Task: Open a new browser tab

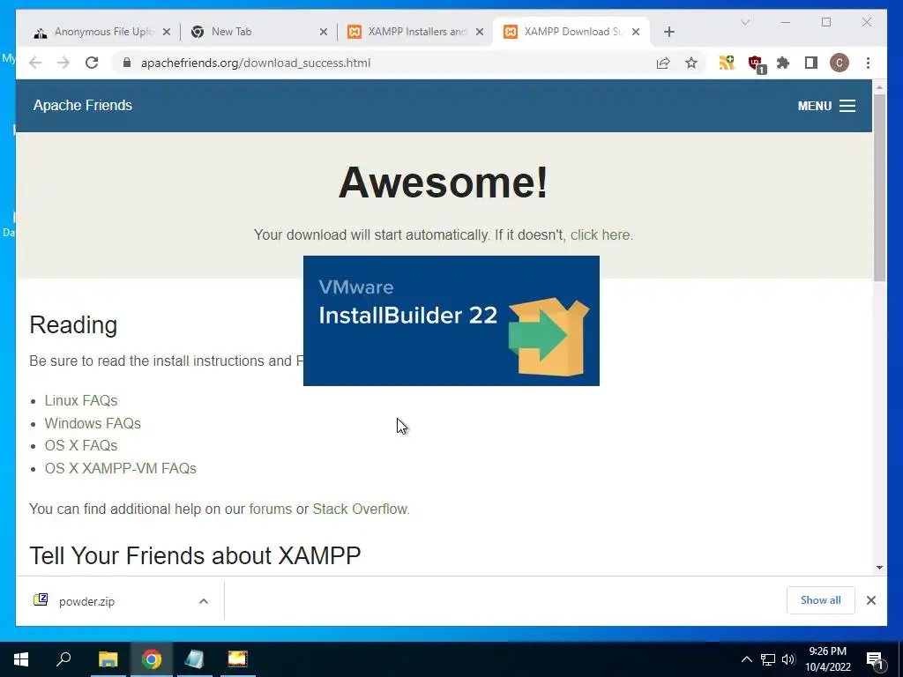Action: point(668,32)
